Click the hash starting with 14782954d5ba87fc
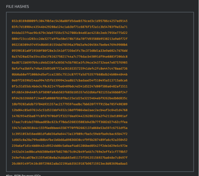Viewport: 199px width, 176px height. click(x=70, y=116)
